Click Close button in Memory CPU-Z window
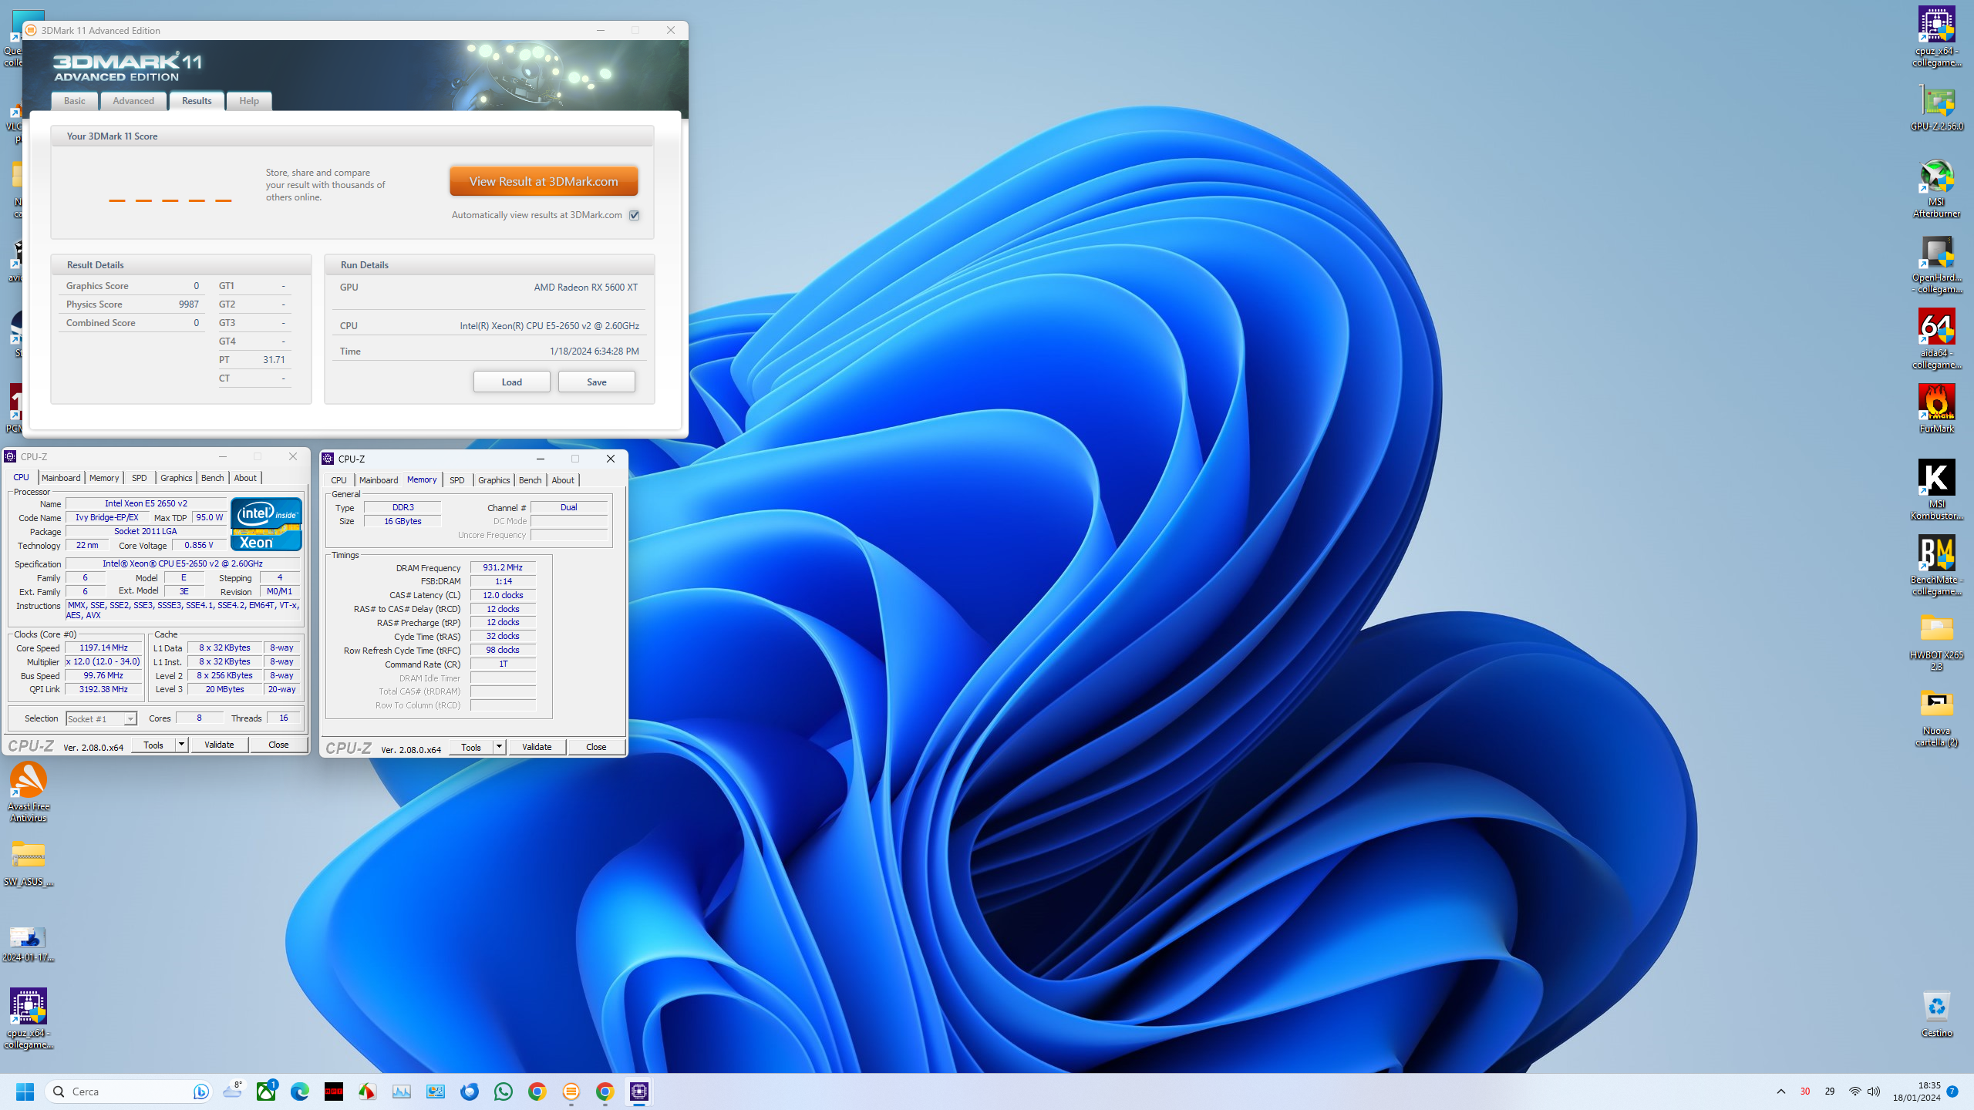1974x1110 pixels. click(596, 747)
